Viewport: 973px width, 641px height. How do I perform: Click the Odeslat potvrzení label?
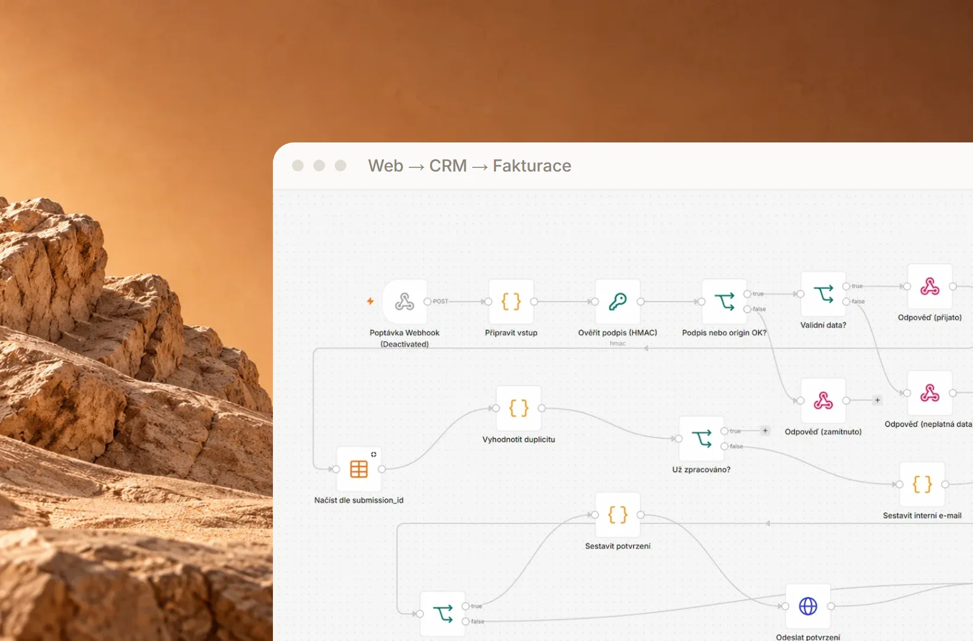point(808,637)
